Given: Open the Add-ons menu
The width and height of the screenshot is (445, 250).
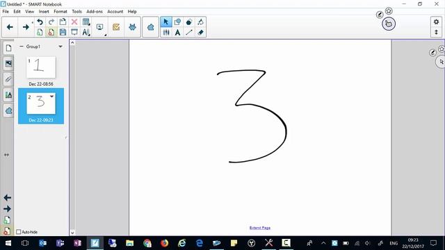Looking at the screenshot, I should point(95,12).
